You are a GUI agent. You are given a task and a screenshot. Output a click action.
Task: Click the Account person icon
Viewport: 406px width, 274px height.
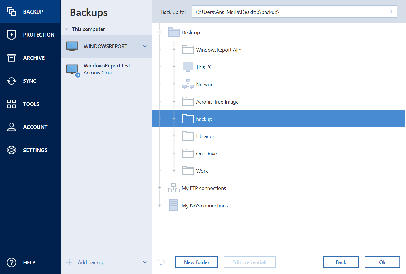pyautogui.click(x=12, y=127)
